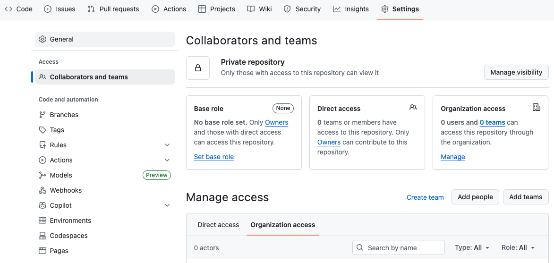Viewport: 554px width, 263px height.
Task: Open Tags settings in the sidebar
Action: [x=105, y=130]
